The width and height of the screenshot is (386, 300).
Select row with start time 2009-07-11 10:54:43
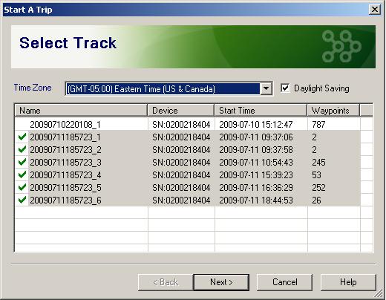[187, 162]
